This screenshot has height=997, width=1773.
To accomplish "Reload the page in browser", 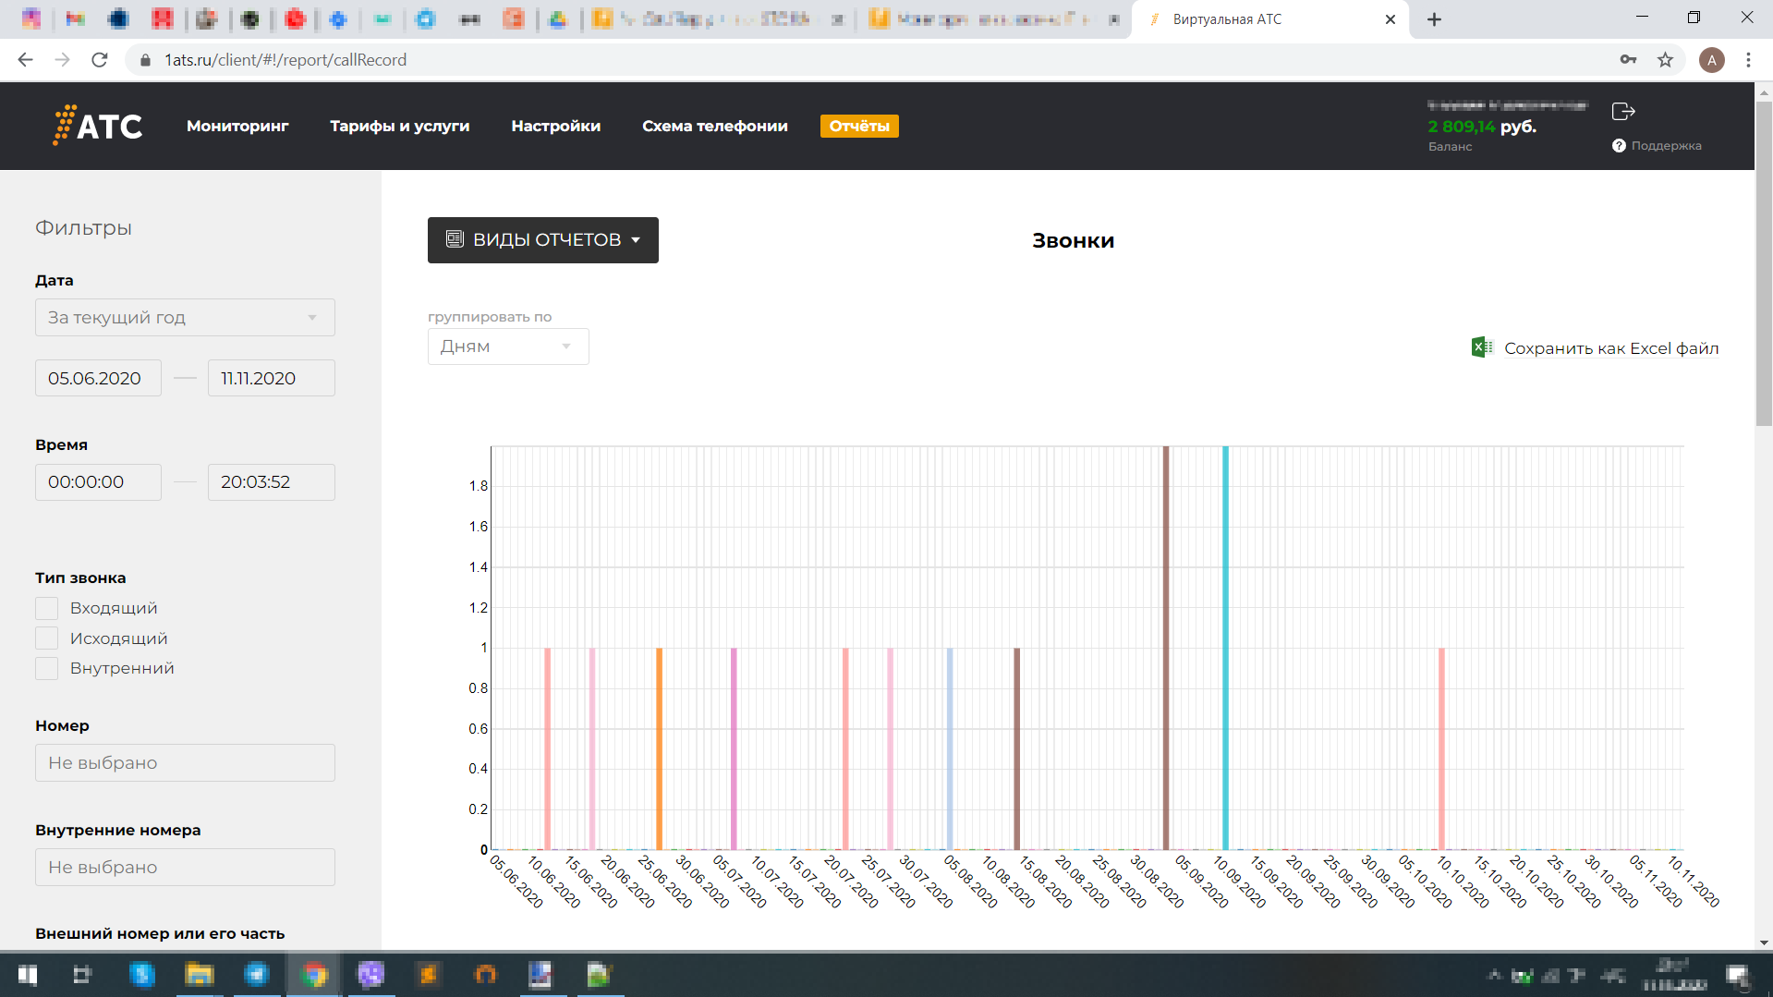I will pyautogui.click(x=100, y=60).
